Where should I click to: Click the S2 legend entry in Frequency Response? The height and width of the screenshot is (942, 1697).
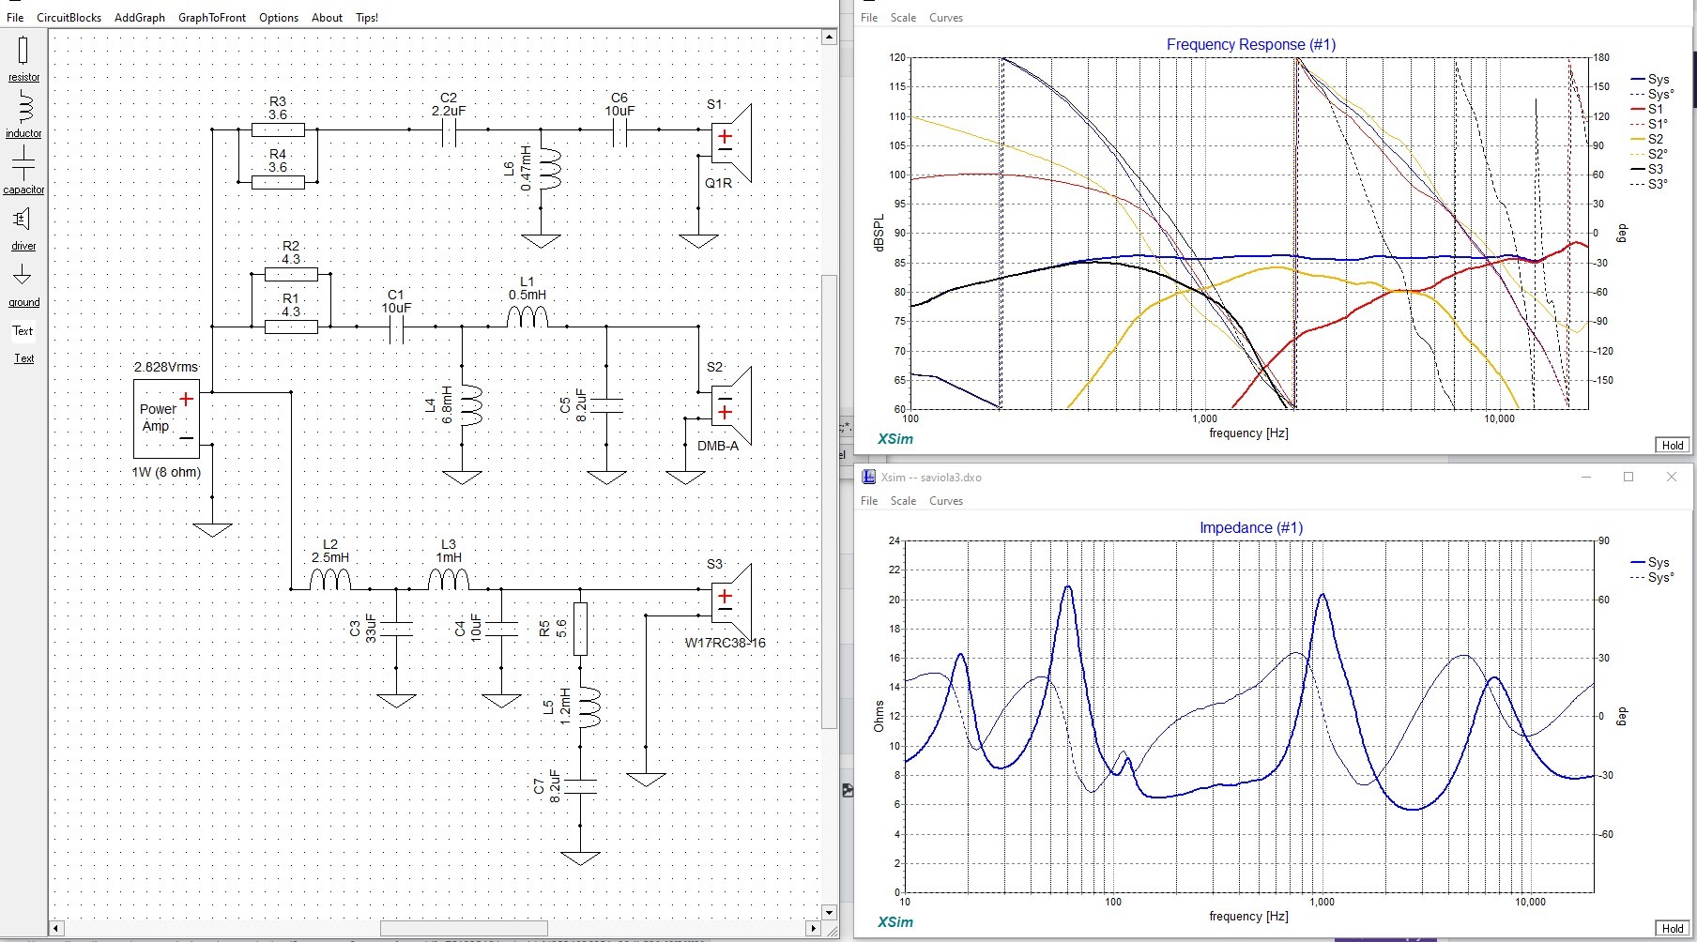pyautogui.click(x=1647, y=139)
